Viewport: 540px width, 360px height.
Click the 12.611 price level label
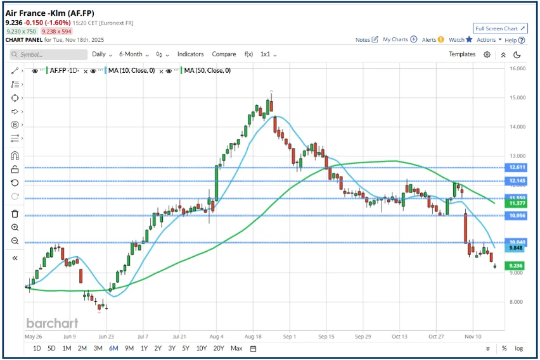pos(516,168)
